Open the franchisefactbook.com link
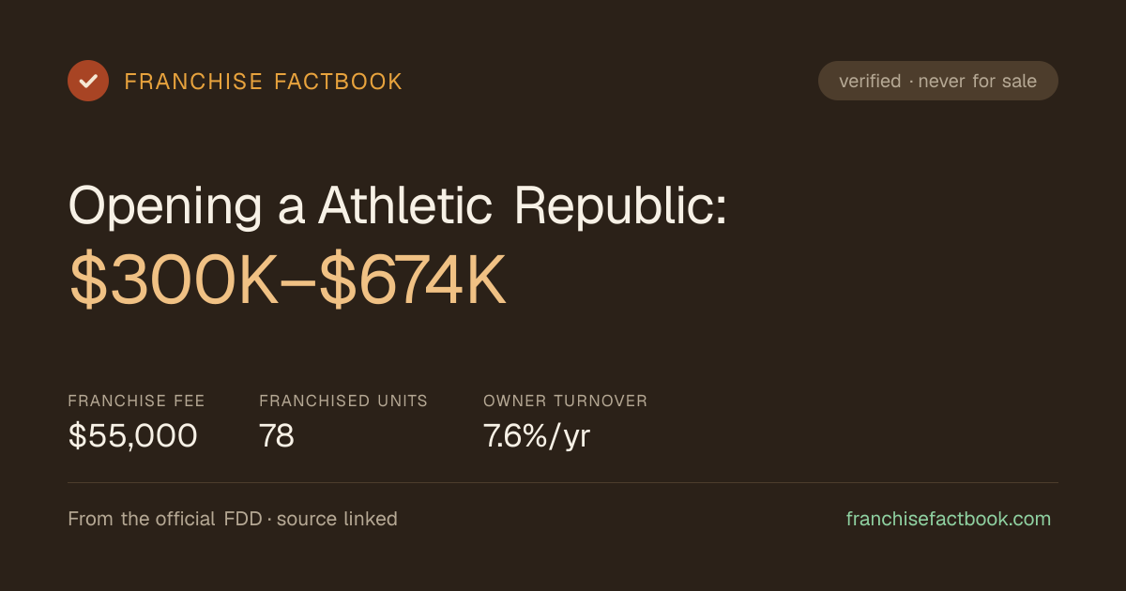 click(x=949, y=519)
